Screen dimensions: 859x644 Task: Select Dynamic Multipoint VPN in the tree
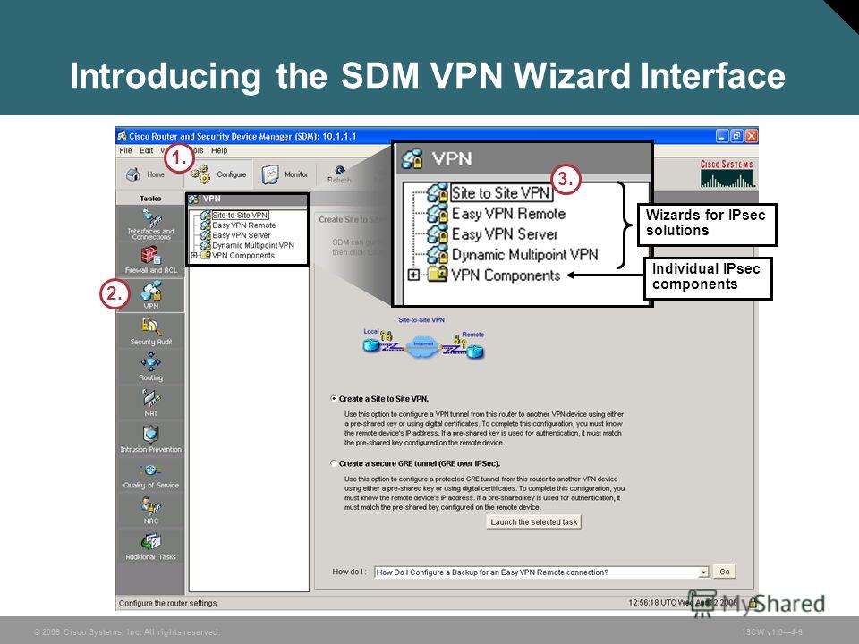pyautogui.click(x=252, y=245)
